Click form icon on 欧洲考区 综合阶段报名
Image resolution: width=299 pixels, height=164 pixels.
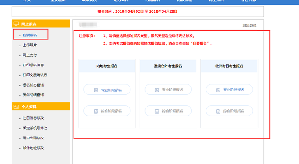tap(218, 111)
